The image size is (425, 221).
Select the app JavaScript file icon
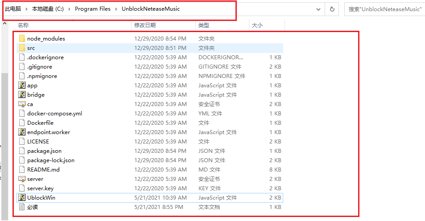point(22,86)
